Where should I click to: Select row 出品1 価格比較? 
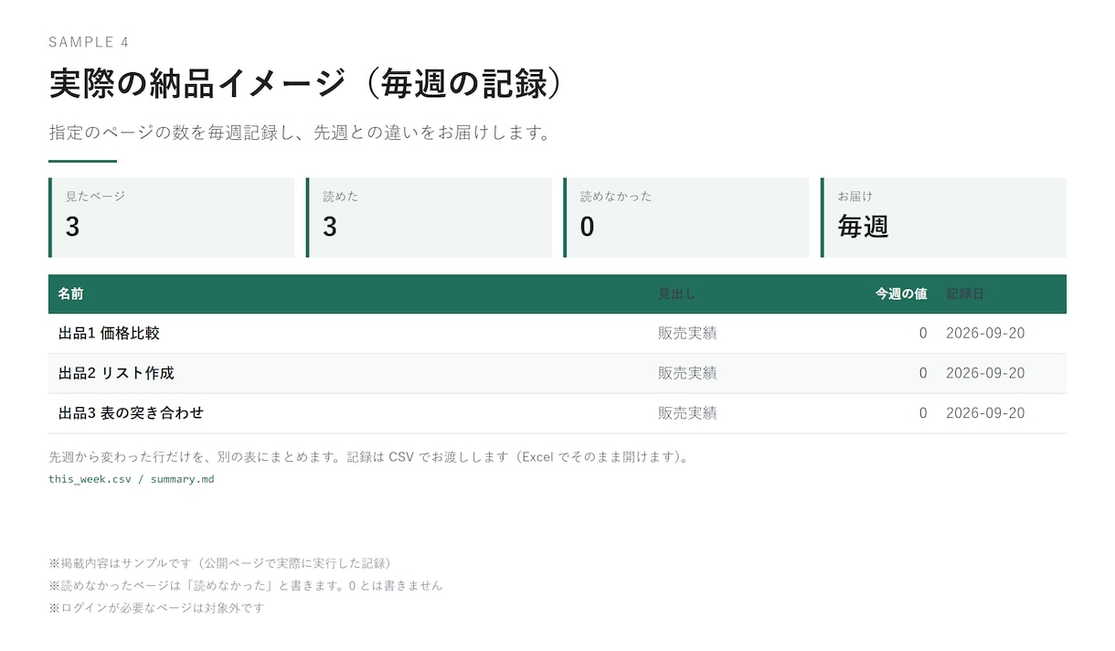pos(557,334)
